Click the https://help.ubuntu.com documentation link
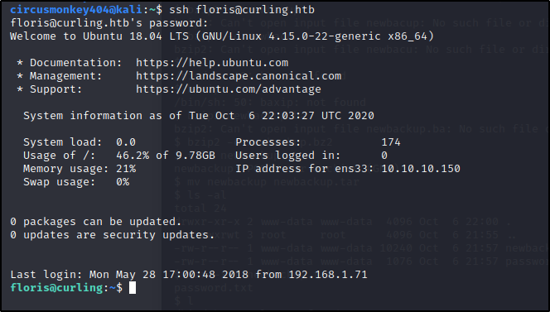Viewport: 550px width, 312px height. (x=212, y=63)
